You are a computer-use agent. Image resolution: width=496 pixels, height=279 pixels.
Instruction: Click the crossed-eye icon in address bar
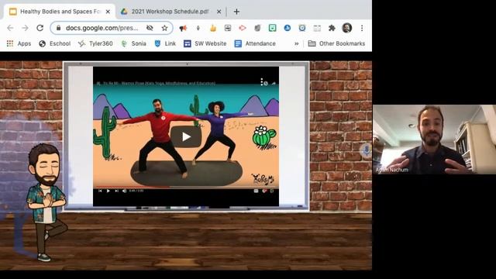150,28
